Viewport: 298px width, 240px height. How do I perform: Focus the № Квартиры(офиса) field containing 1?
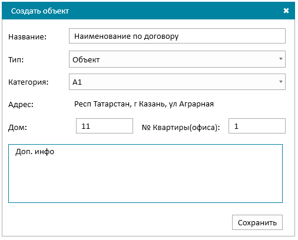coord(257,126)
